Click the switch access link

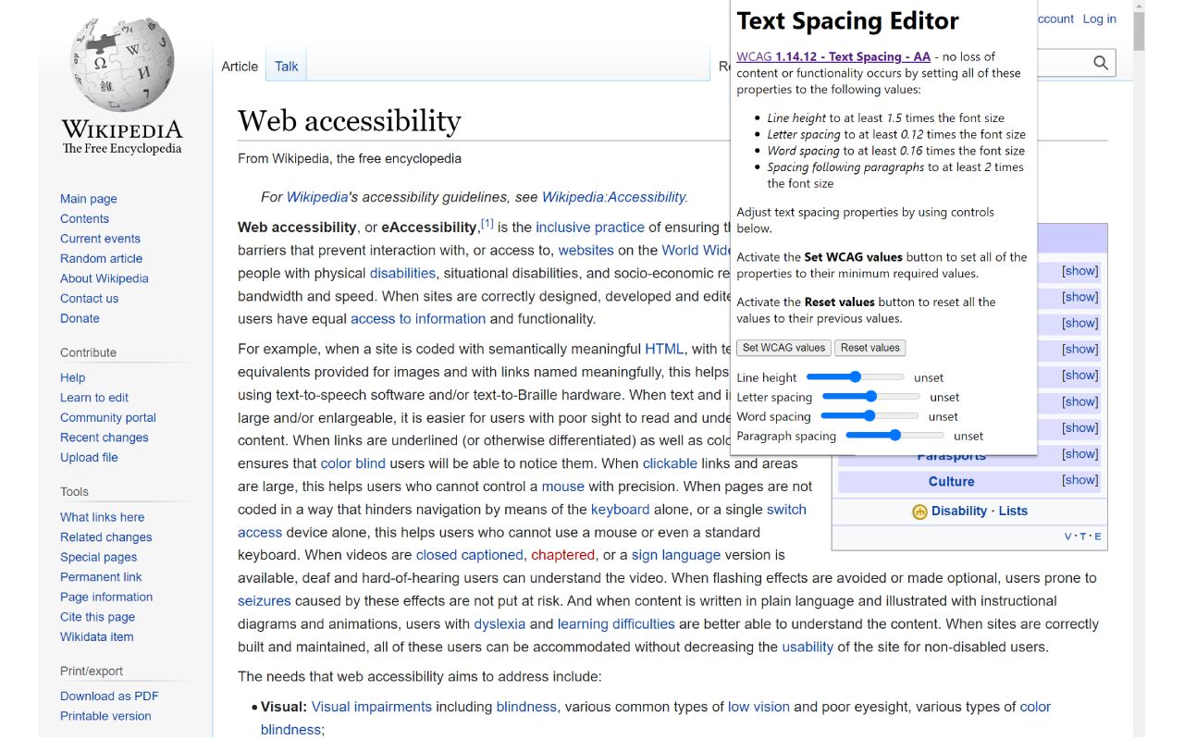(x=786, y=510)
